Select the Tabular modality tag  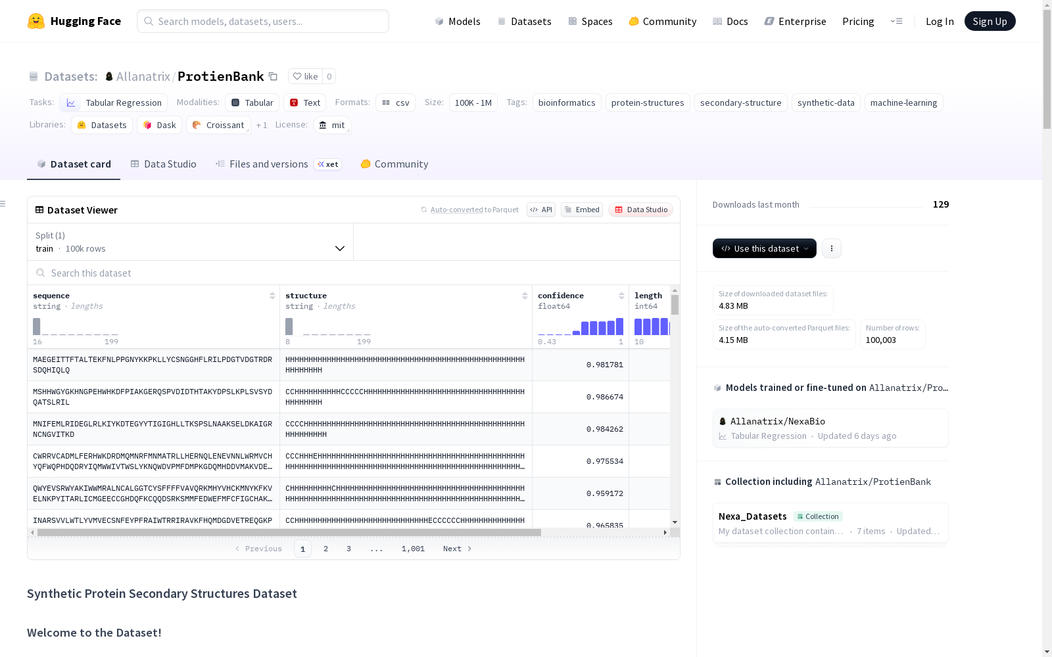(x=252, y=102)
